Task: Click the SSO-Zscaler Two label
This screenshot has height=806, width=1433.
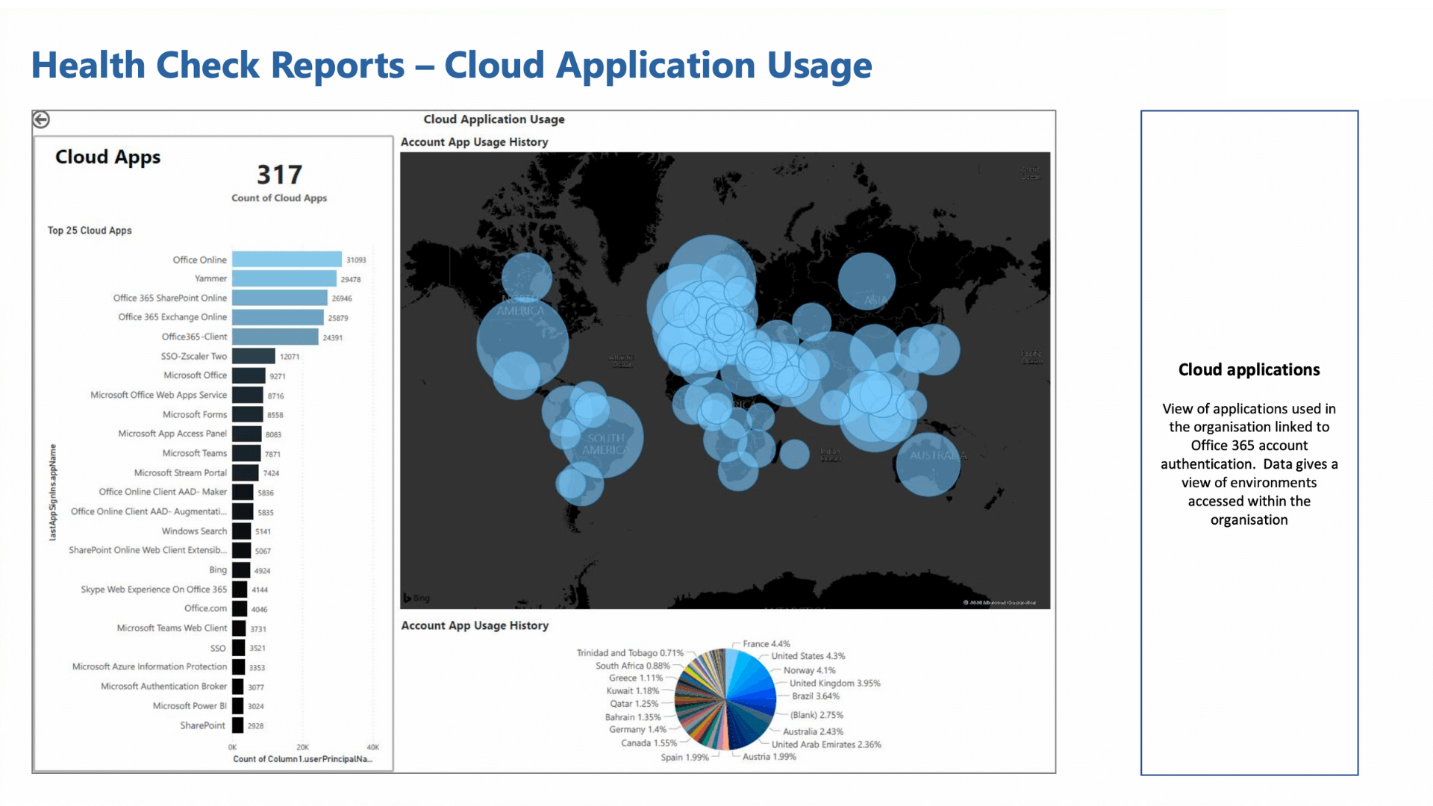Action: [193, 356]
